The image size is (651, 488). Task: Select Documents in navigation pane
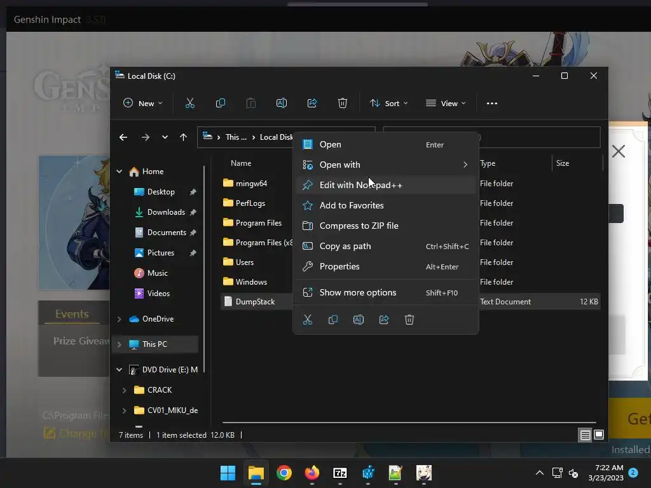(x=166, y=233)
